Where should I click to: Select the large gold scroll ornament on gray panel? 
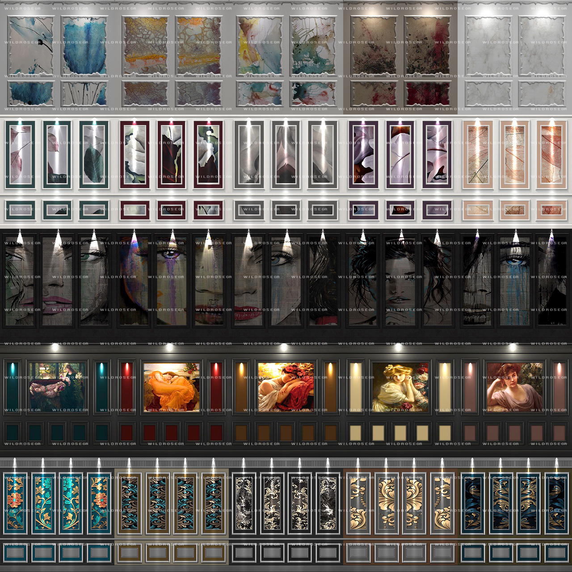pos(388,500)
